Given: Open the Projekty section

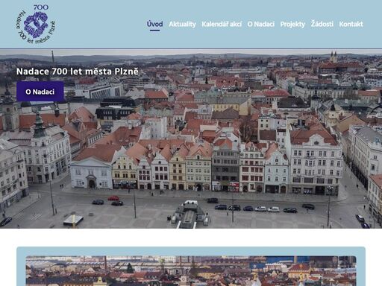Looking at the screenshot, I should [292, 24].
